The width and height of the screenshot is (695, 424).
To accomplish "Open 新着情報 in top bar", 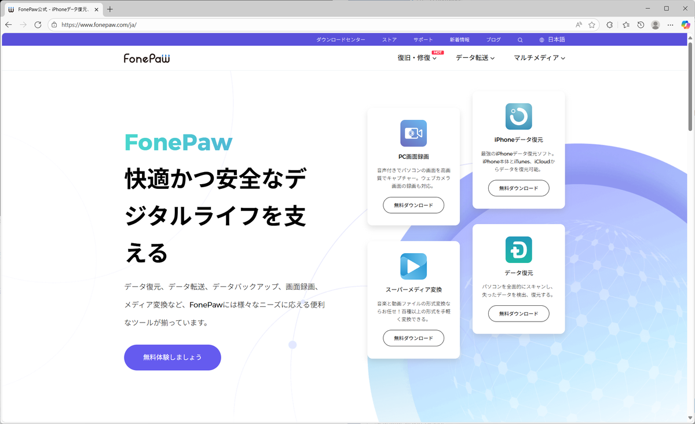I will coord(460,40).
